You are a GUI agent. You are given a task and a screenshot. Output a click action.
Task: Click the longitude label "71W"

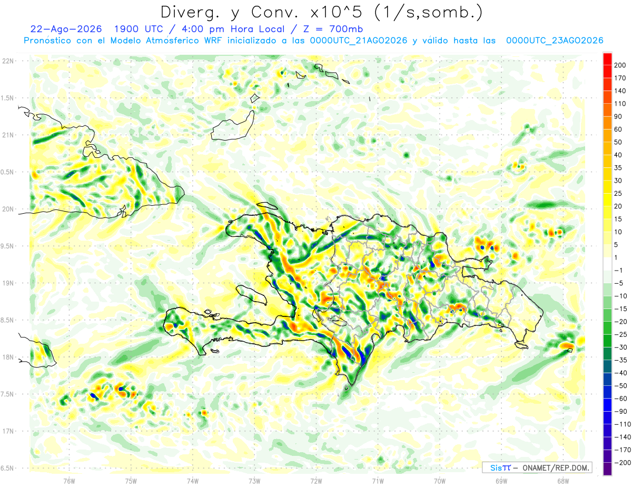[378, 481]
